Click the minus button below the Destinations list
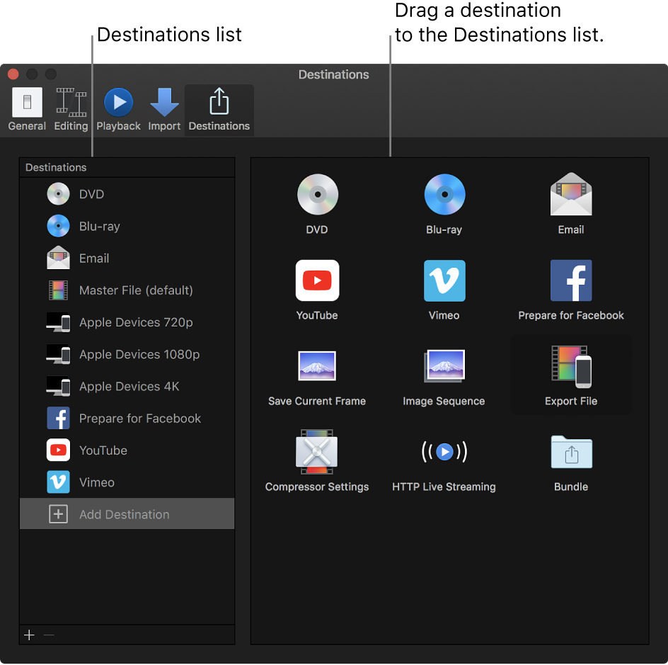The width and height of the screenshot is (668, 665). [x=49, y=635]
